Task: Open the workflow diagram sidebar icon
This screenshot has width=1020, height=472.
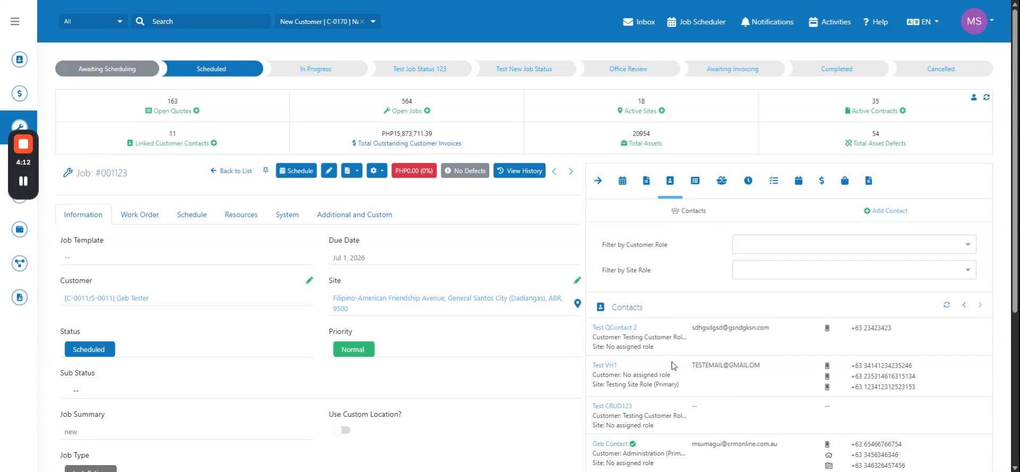Action: [20, 264]
